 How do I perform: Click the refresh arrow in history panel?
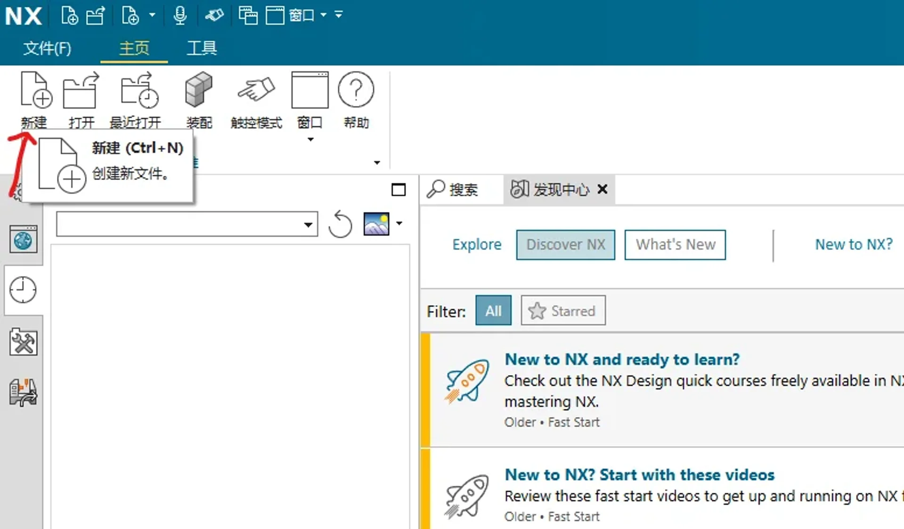coord(340,224)
